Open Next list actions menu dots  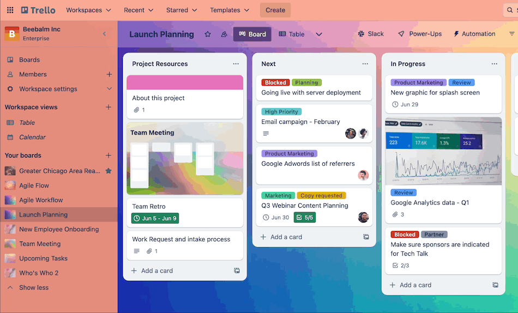click(365, 64)
